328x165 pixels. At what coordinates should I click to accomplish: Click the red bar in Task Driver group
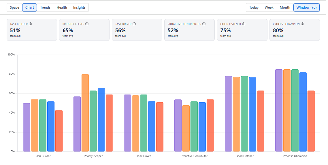coord(160,127)
